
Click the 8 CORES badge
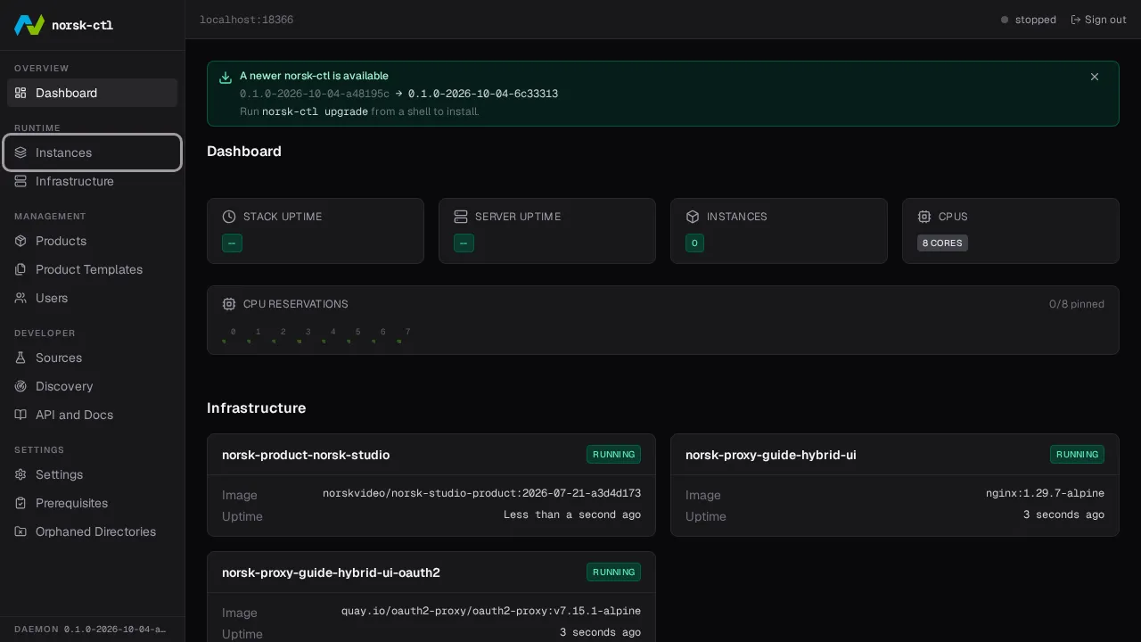pos(942,243)
